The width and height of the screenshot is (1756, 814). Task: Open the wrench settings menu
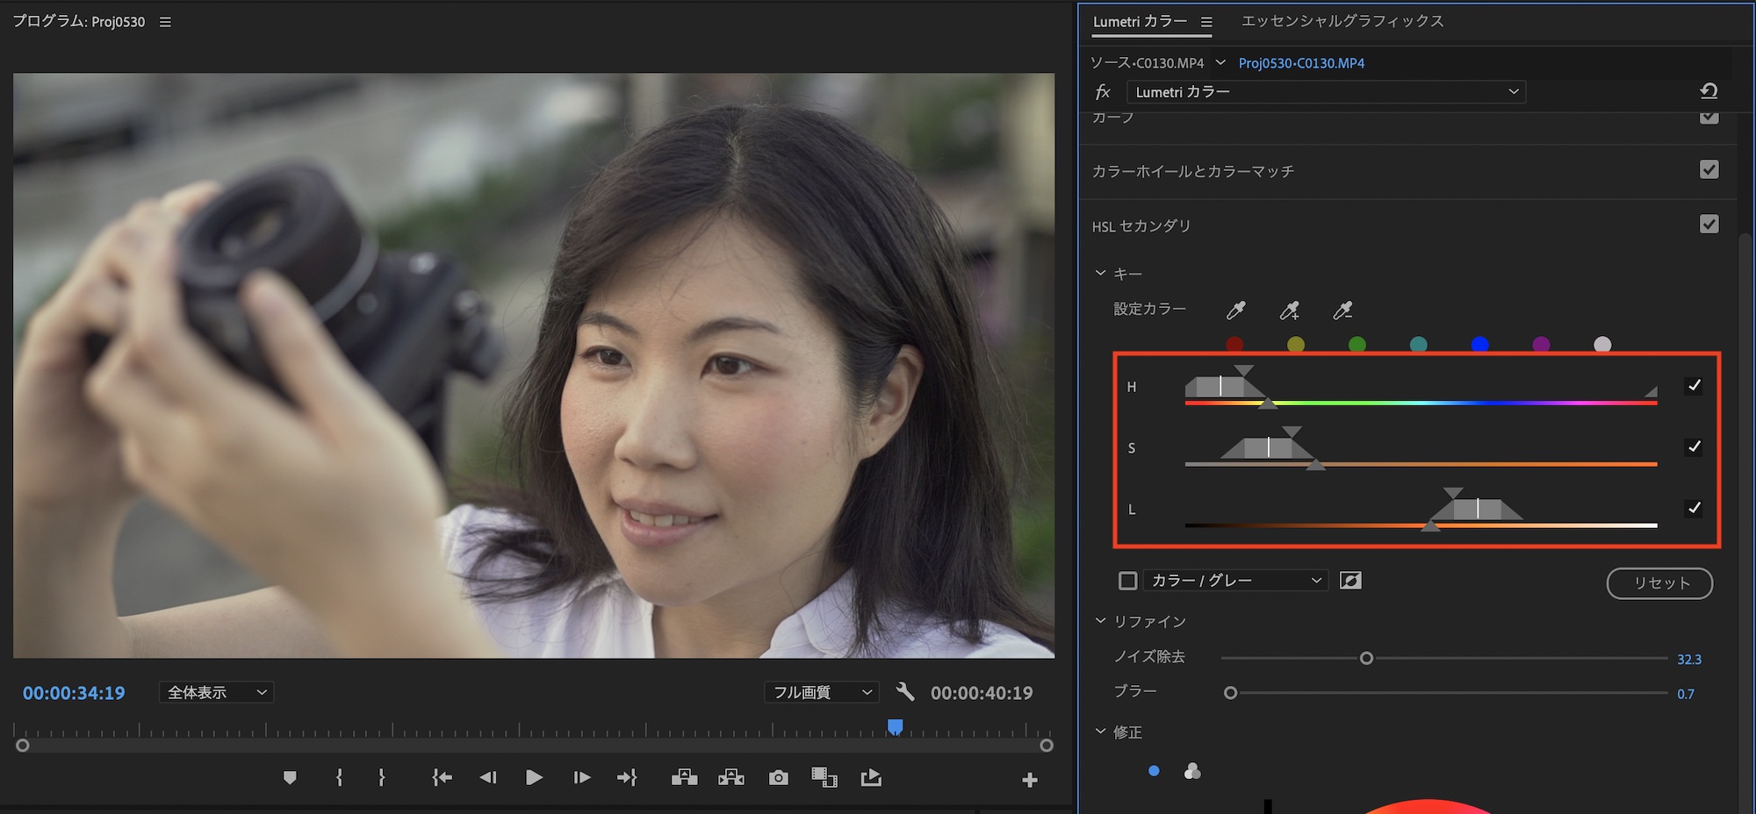(905, 692)
